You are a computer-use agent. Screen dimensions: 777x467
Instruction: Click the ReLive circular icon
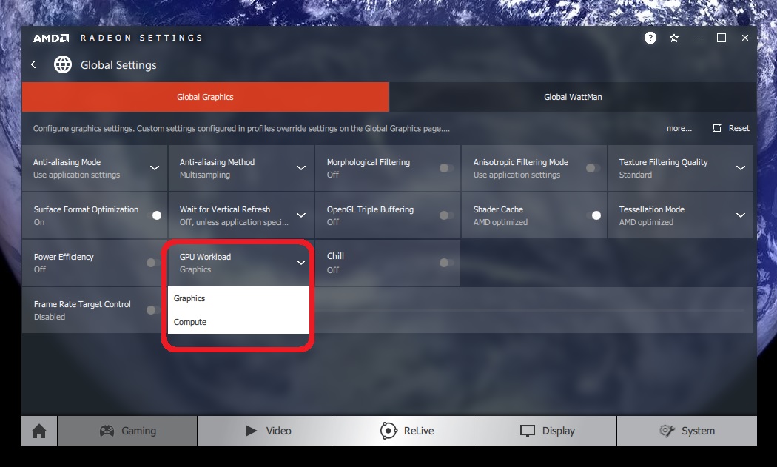click(x=388, y=431)
